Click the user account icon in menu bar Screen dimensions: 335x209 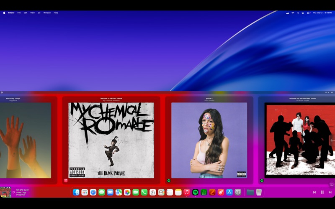(303, 13)
